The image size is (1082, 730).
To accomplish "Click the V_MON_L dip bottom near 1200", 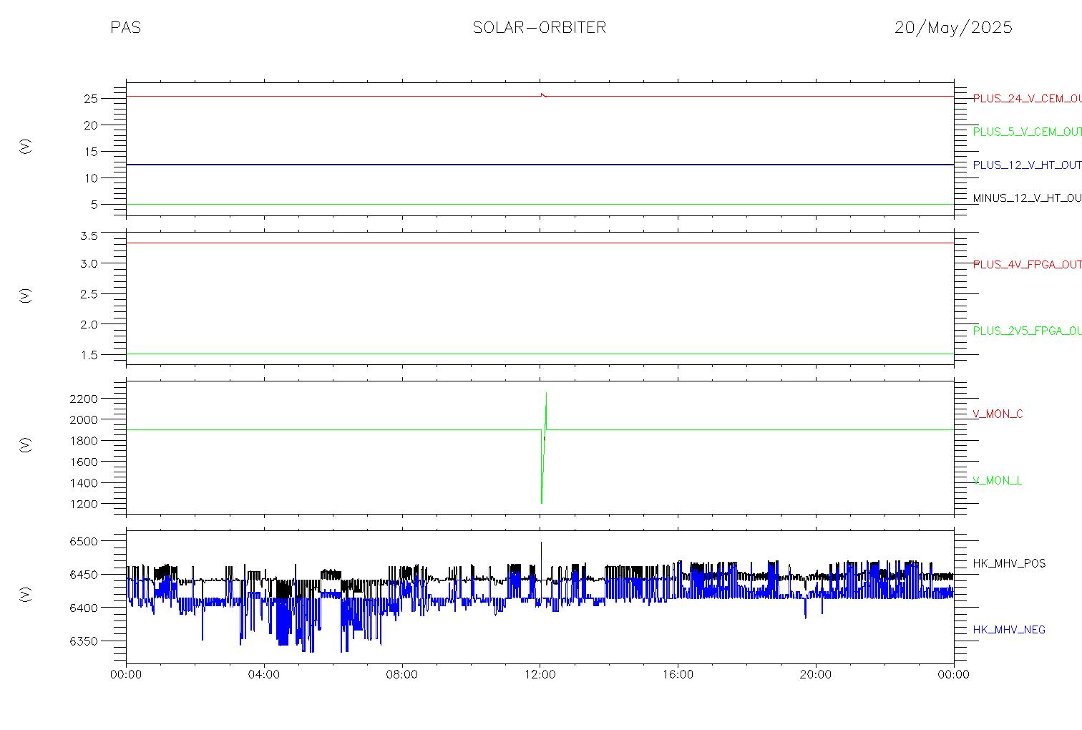I will 542,501.
